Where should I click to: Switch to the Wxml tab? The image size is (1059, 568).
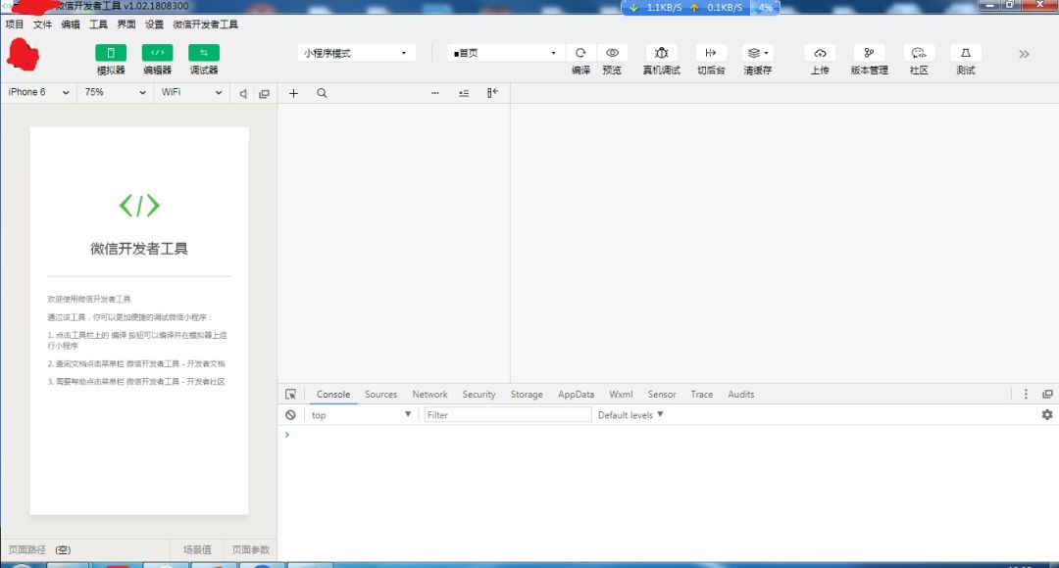coord(621,394)
